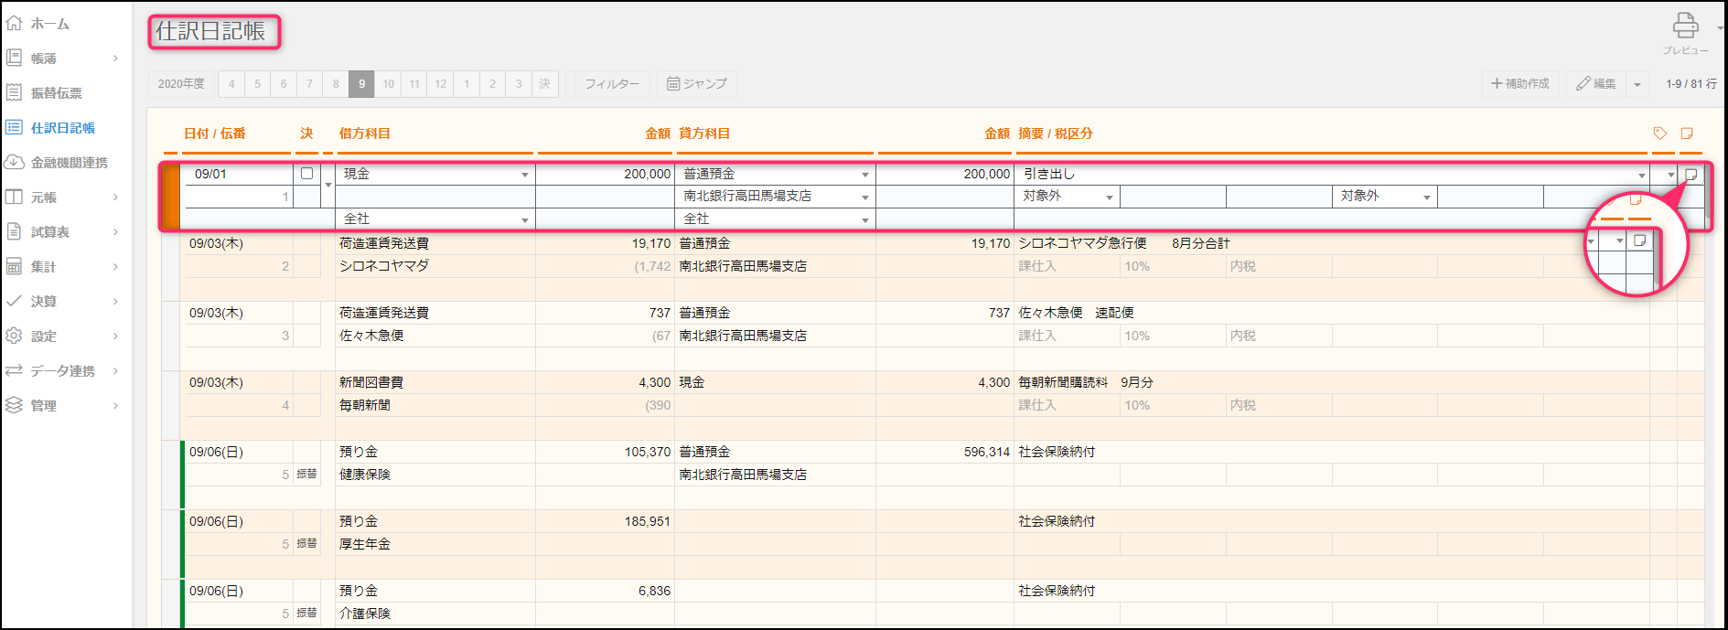This screenshot has height=630, width=1728.
Task: Open the 引き出し description dropdown
Action: coord(1642,175)
